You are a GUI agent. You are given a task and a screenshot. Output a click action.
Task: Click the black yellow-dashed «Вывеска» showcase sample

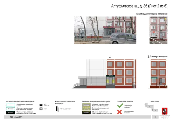(86, 113)
